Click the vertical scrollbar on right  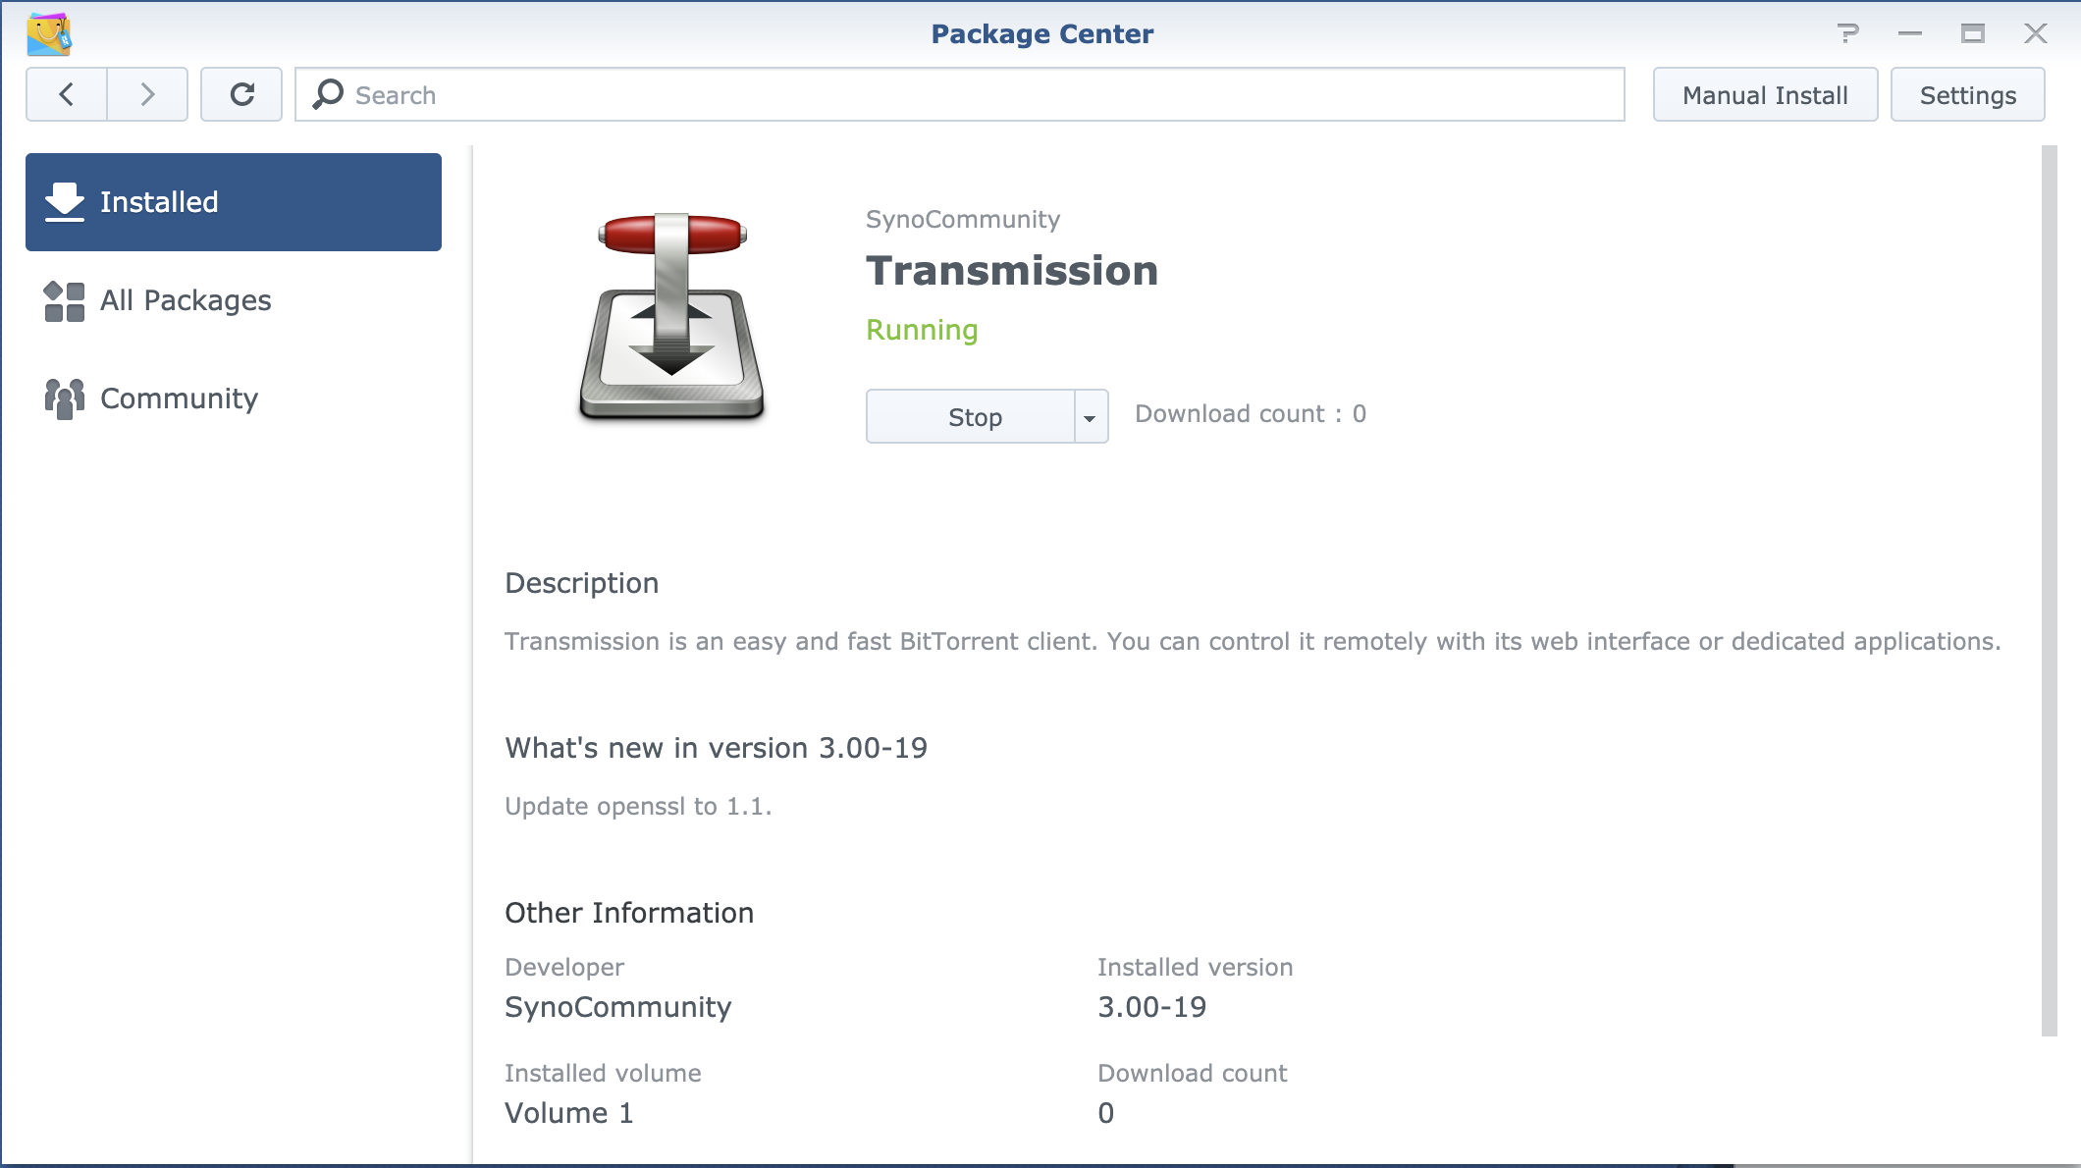(x=2049, y=589)
